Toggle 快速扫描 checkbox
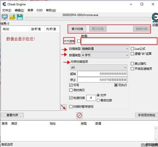The height and width of the screenshot is (147, 158). click(71, 98)
